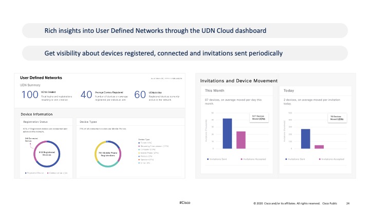Image resolution: width=370 pixels, height=208 pixels.
Task: Open the Today card heading
Action: coord(289,90)
